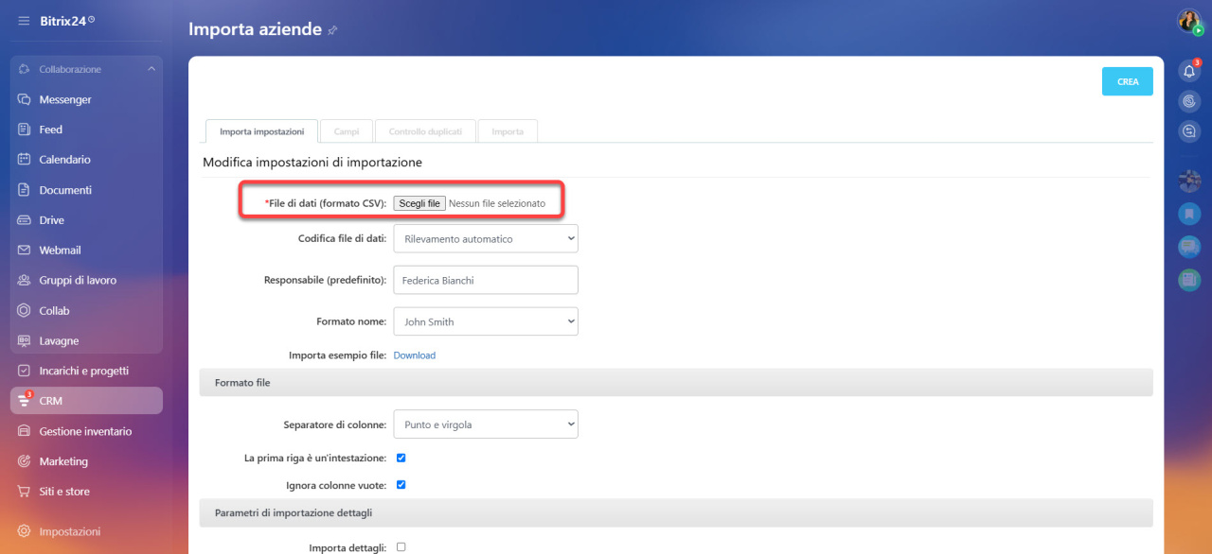This screenshot has height=554, width=1212.
Task: Click the Documenti sidebar icon
Action: click(25, 190)
